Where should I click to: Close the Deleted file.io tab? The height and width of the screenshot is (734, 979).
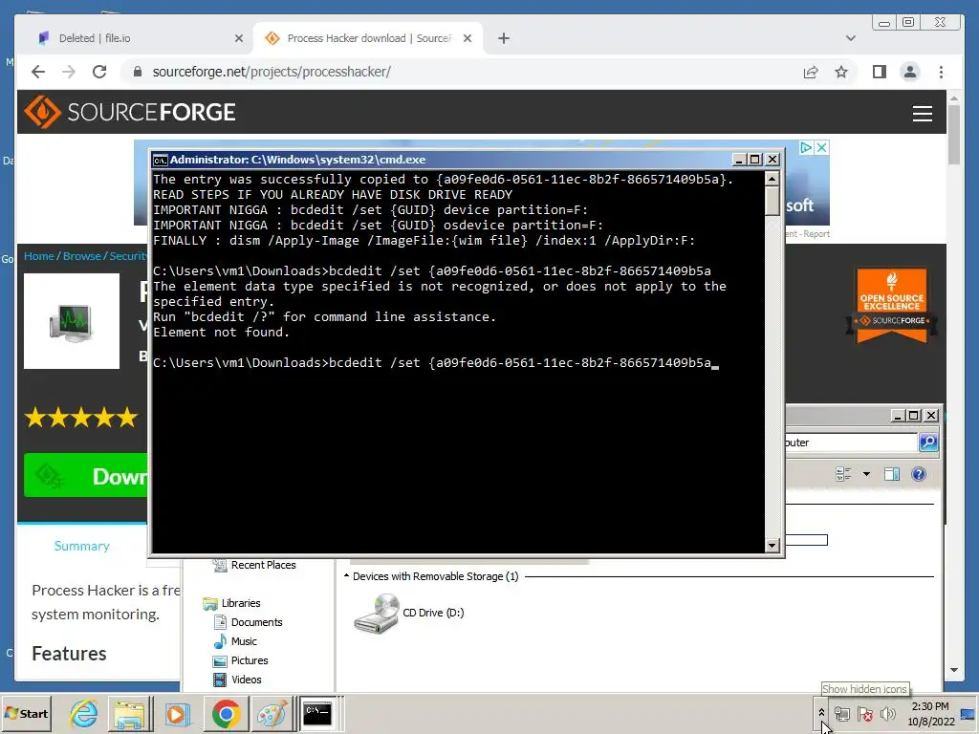coord(238,38)
